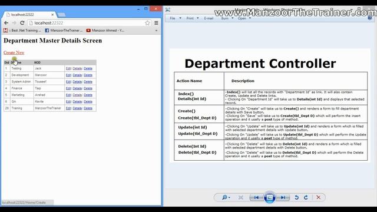Edit the Development department row
This screenshot has height=212, width=377.
point(68,75)
